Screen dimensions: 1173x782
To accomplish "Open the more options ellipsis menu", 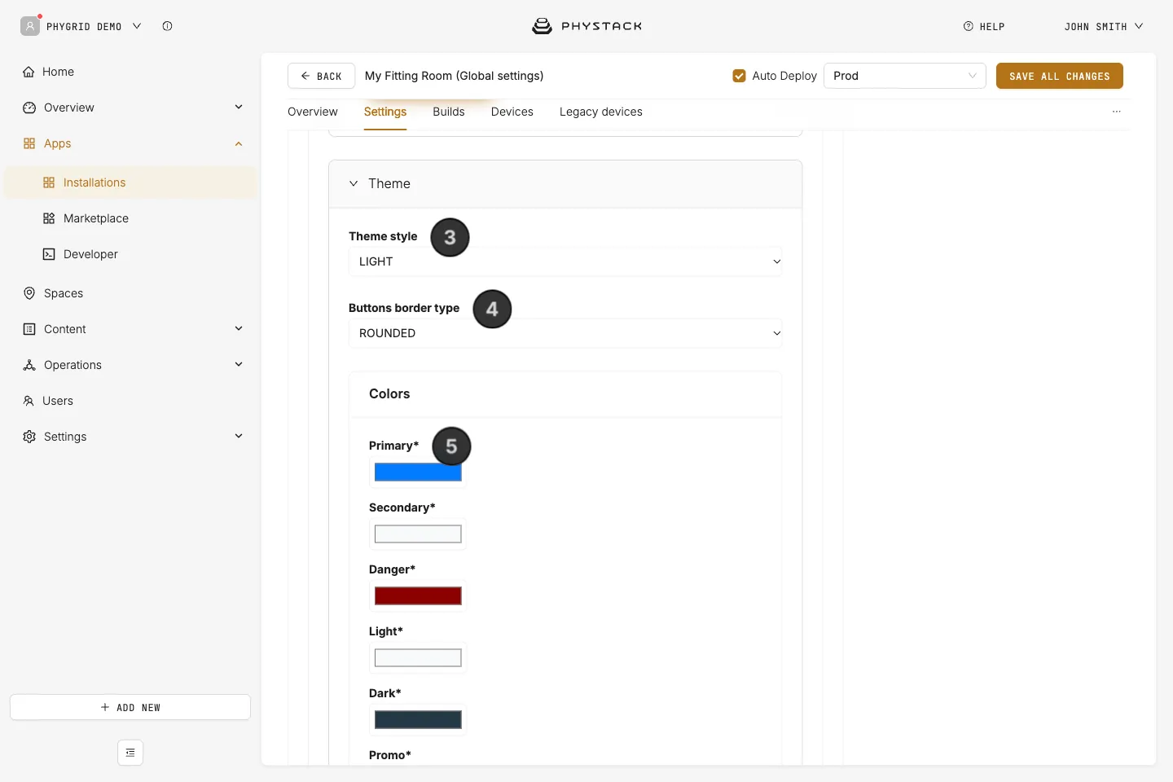I will point(1117,112).
